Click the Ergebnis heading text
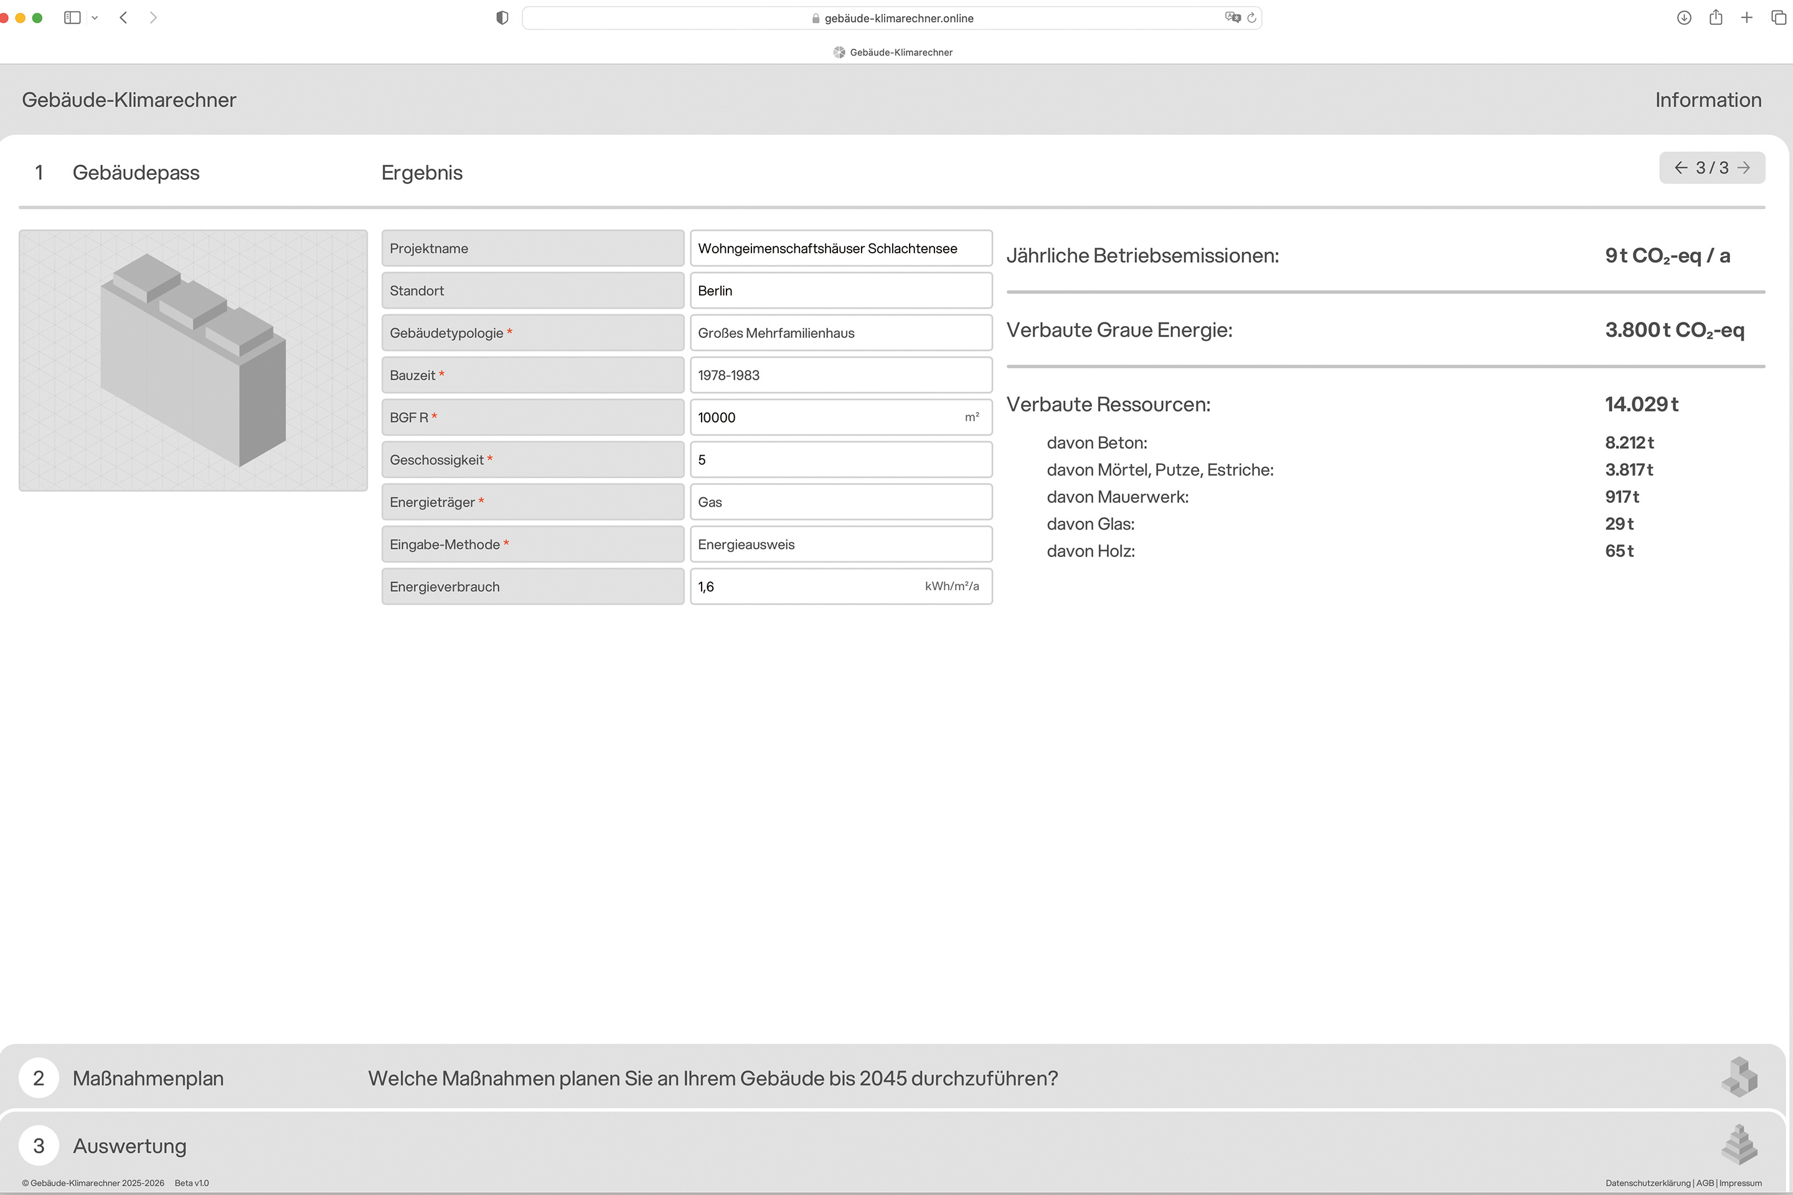This screenshot has height=1195, width=1793. [421, 172]
